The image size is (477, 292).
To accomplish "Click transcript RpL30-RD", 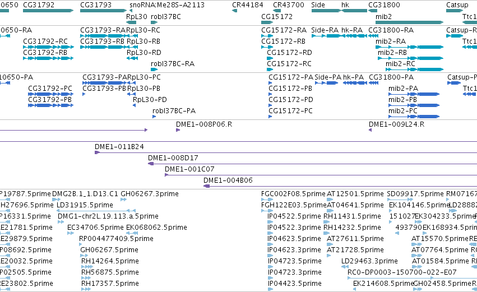I will [144, 53].
